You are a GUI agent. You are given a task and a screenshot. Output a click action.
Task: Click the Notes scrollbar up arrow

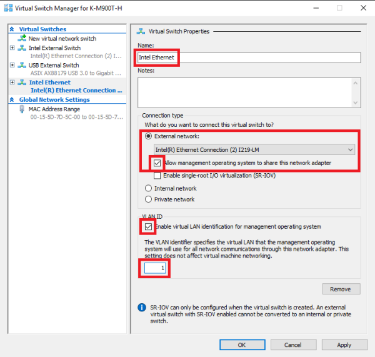[x=356, y=83]
